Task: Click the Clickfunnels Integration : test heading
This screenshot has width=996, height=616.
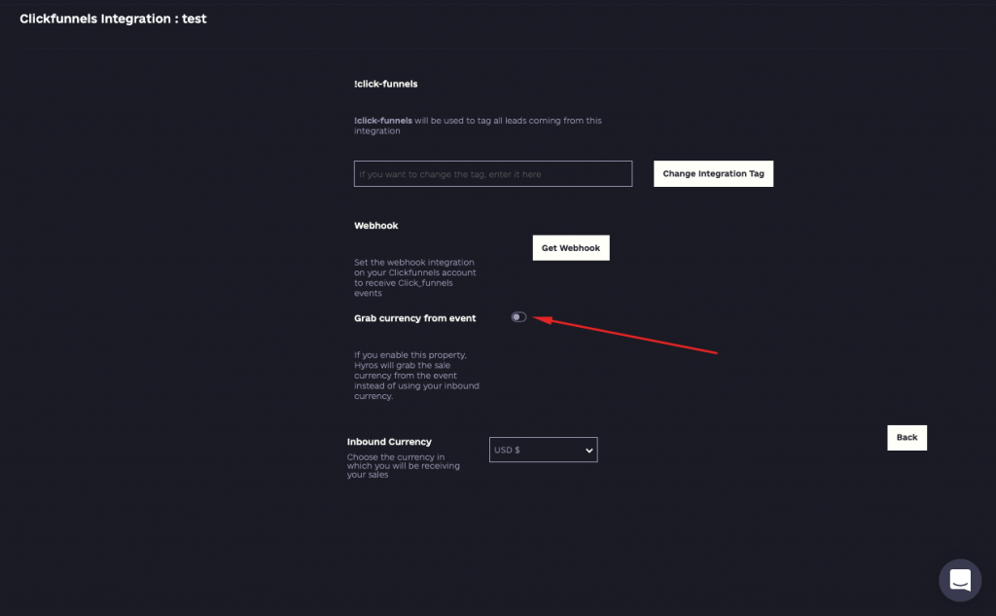Action: 113,19
